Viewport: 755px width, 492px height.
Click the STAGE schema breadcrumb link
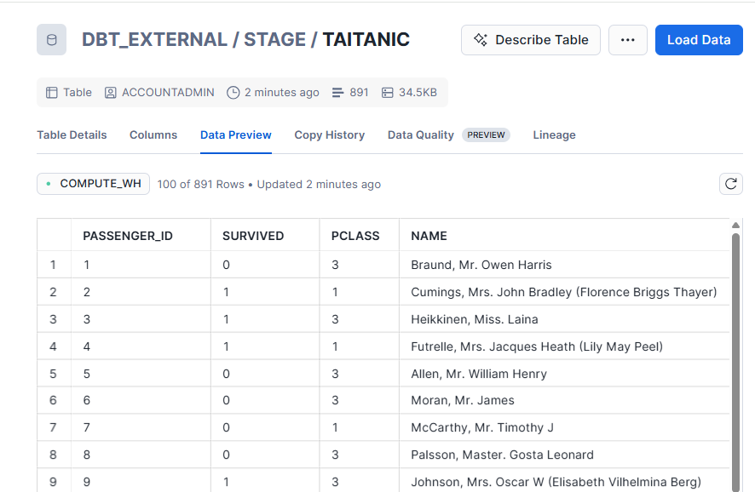pyautogui.click(x=274, y=40)
